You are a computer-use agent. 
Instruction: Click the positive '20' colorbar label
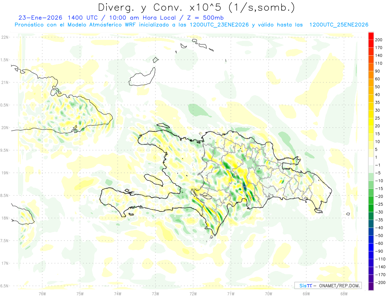pyautogui.click(x=378, y=126)
